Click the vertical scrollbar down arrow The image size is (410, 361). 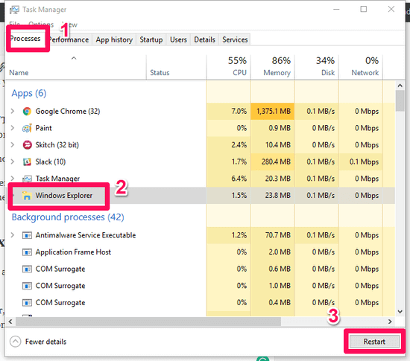click(400, 311)
